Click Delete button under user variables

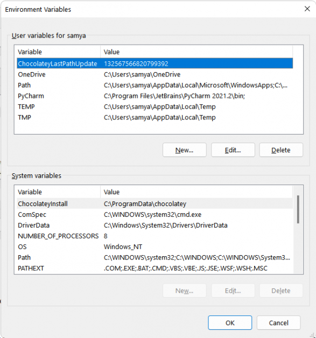(x=281, y=150)
